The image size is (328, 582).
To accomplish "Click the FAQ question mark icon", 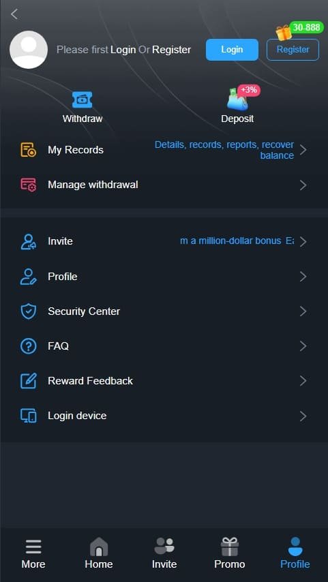I will (x=28, y=346).
